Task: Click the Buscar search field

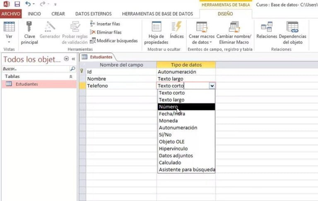Action: (36, 69)
